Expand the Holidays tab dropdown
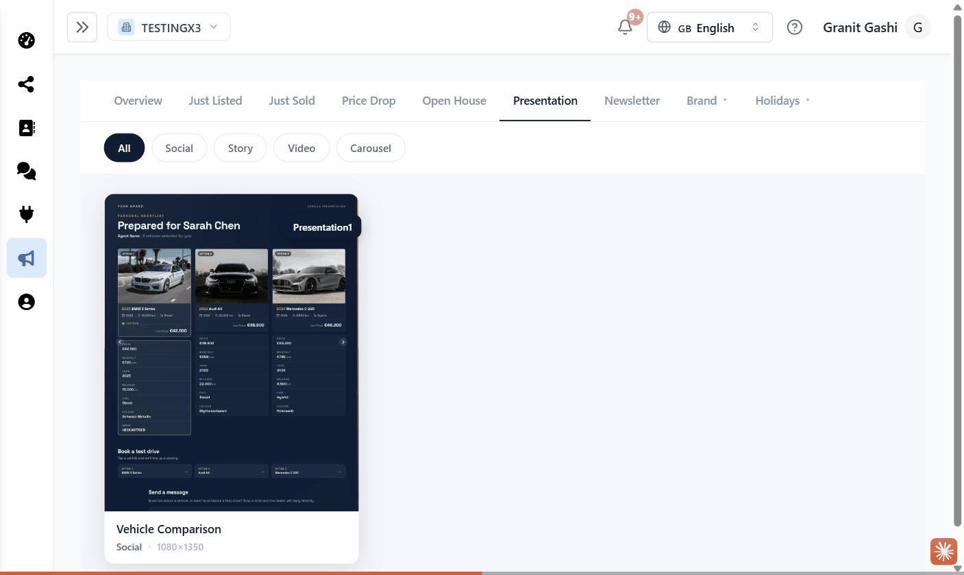 pyautogui.click(x=782, y=101)
